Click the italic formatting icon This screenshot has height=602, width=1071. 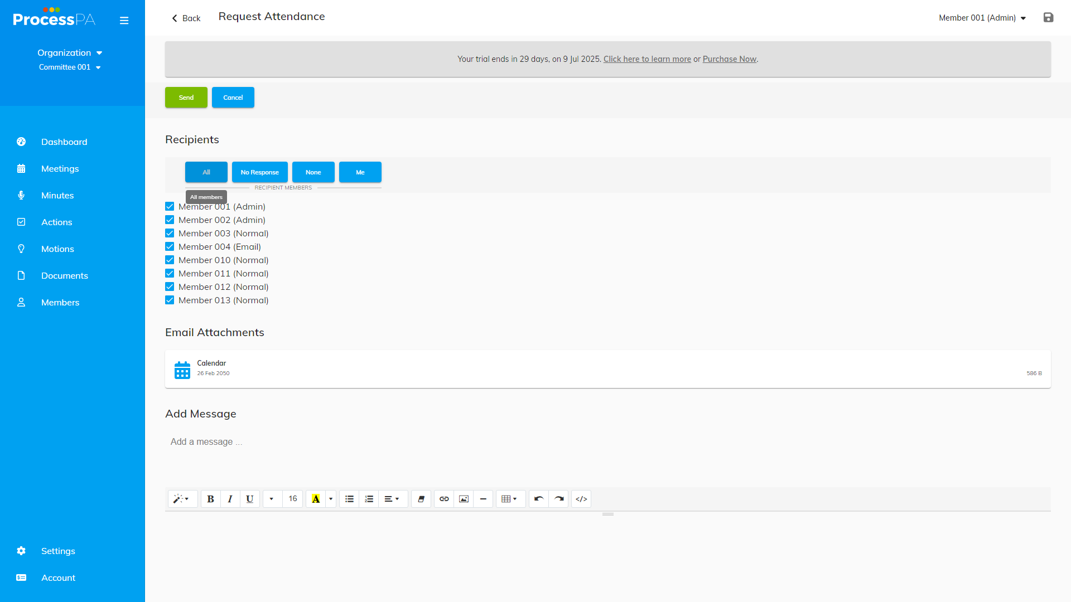coord(230,499)
